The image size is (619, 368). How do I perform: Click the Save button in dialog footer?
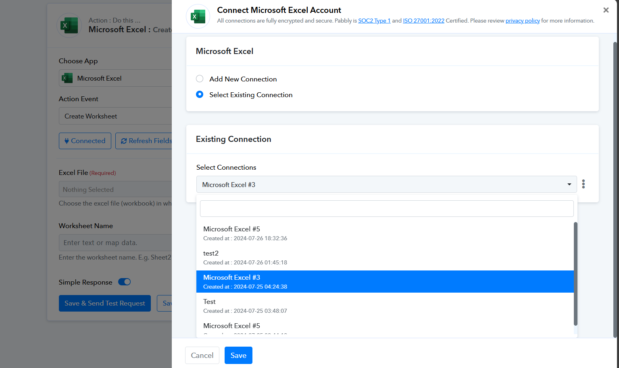[x=238, y=355]
